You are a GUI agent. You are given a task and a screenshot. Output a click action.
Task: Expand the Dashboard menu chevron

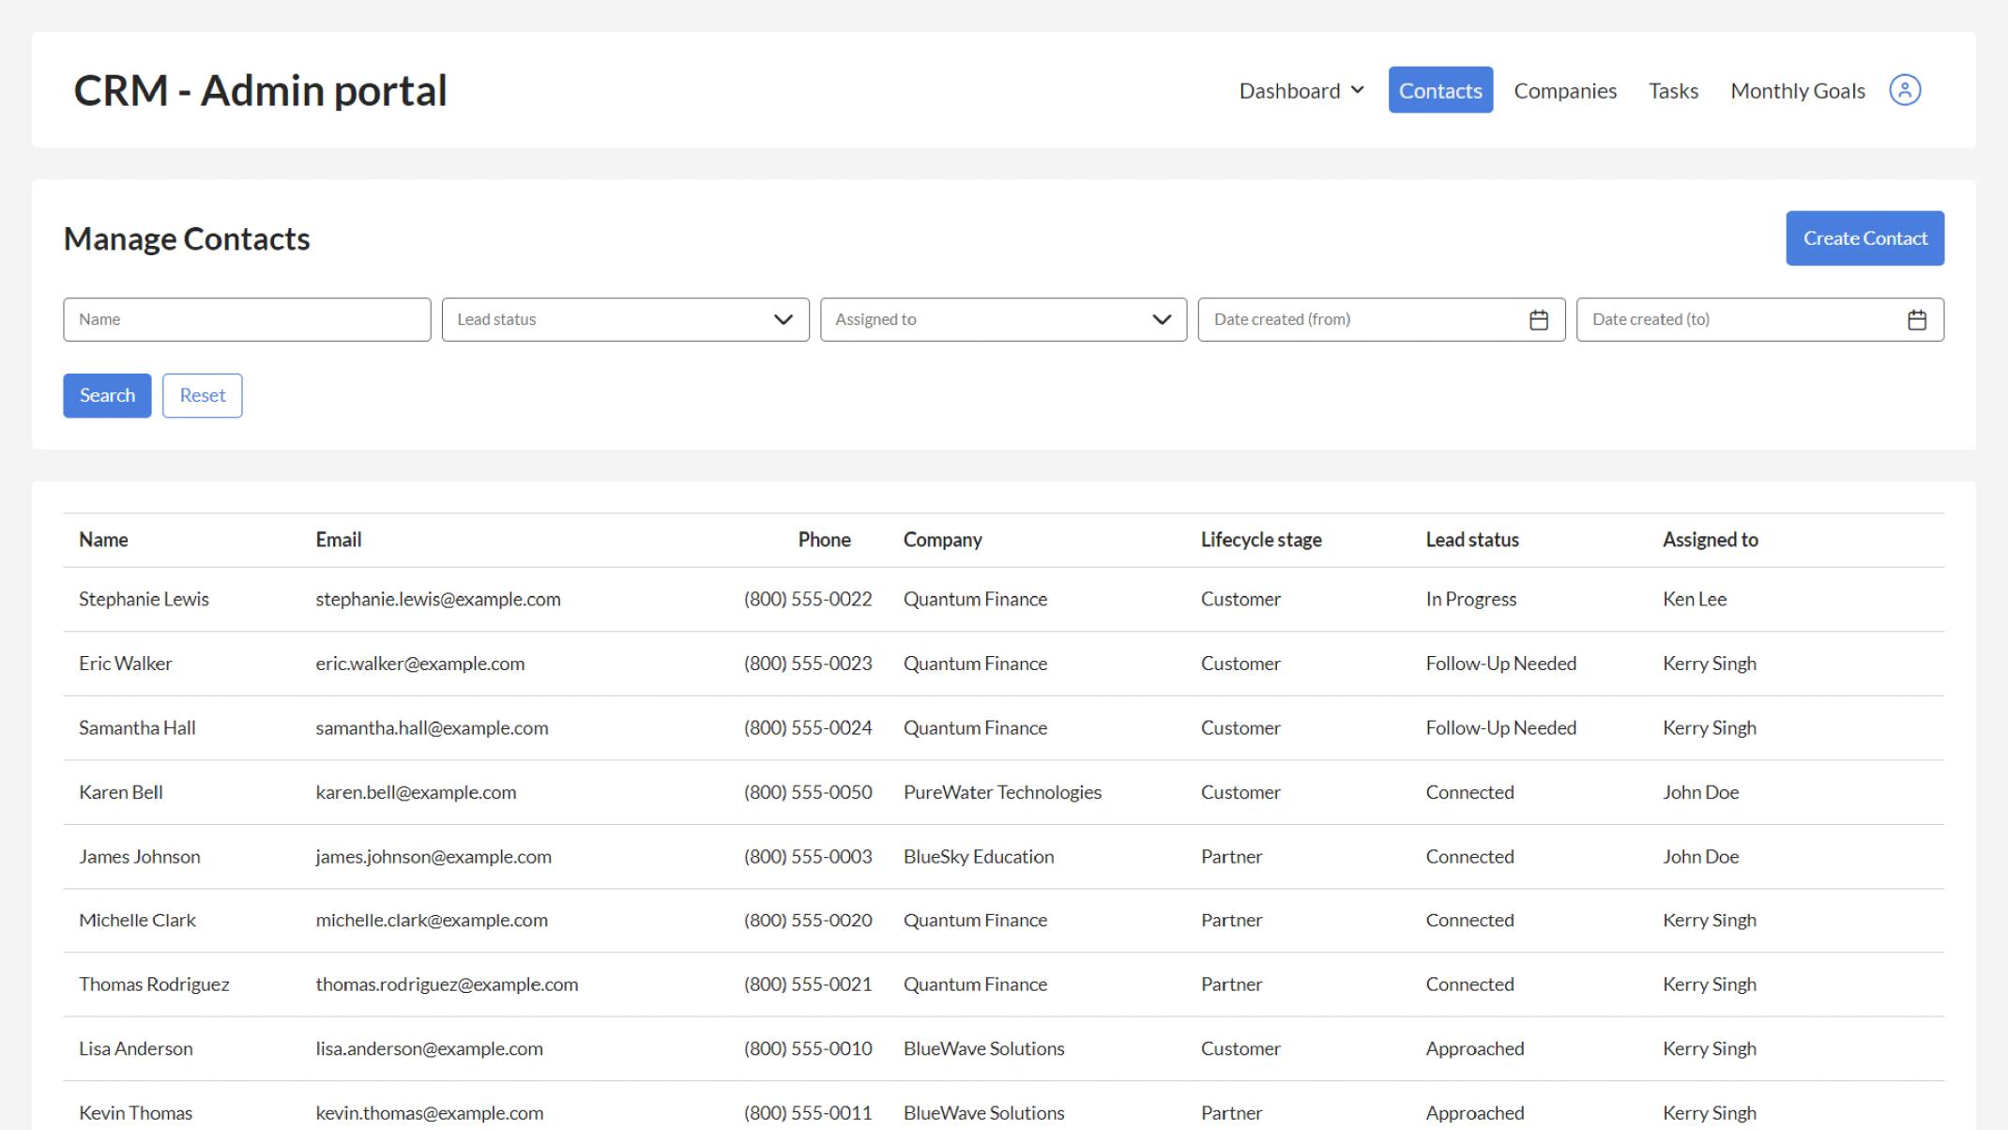[x=1358, y=90]
